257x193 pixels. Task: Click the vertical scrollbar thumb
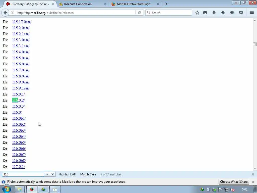coord(255,44)
